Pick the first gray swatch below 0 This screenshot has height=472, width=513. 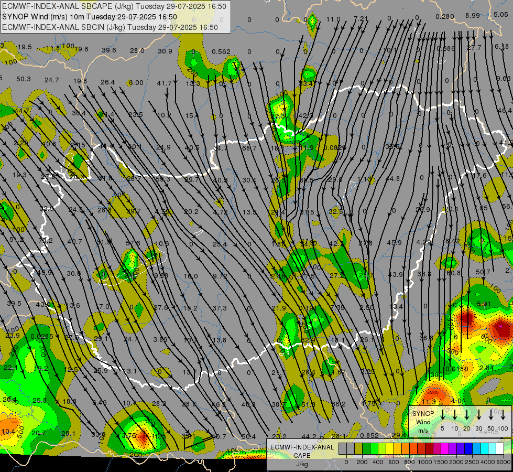pyautogui.click(x=343, y=449)
